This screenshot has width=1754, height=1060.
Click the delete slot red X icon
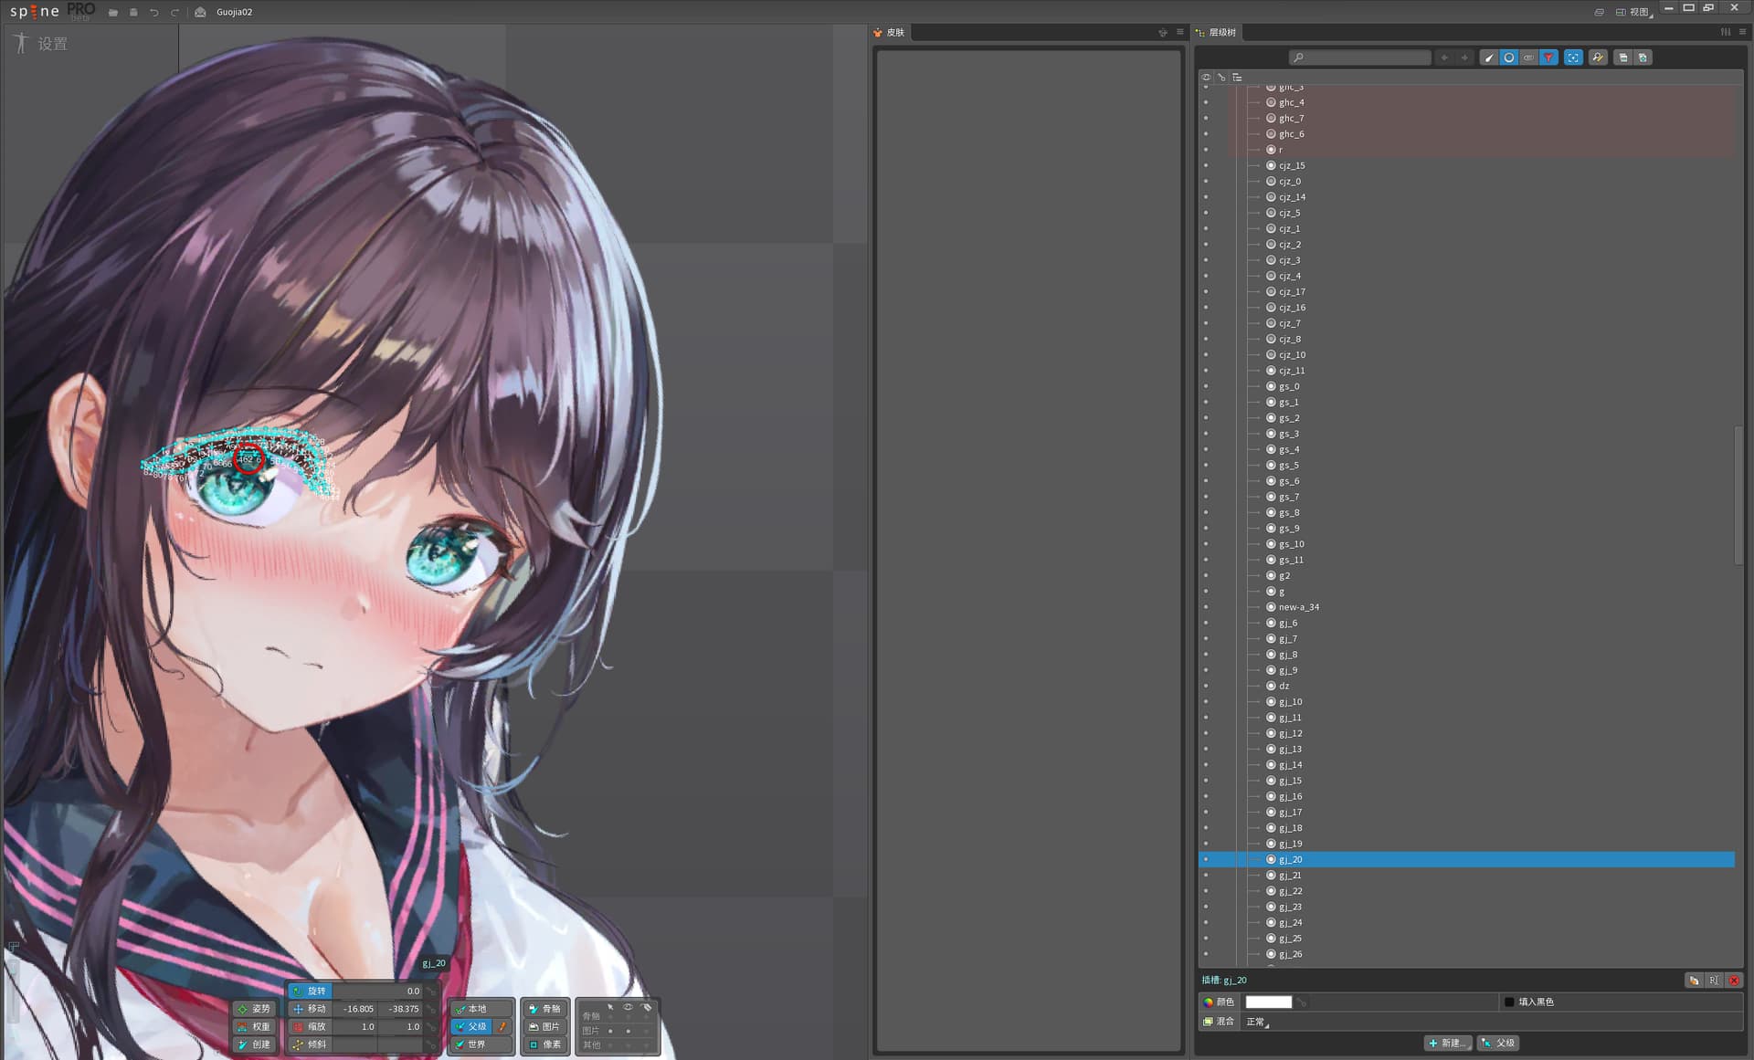coord(1733,980)
